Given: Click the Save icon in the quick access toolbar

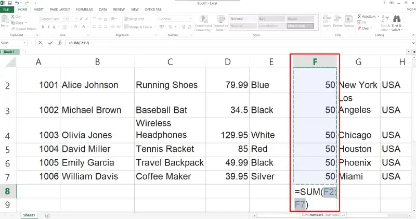Looking at the screenshot, I should click(x=10, y=3).
